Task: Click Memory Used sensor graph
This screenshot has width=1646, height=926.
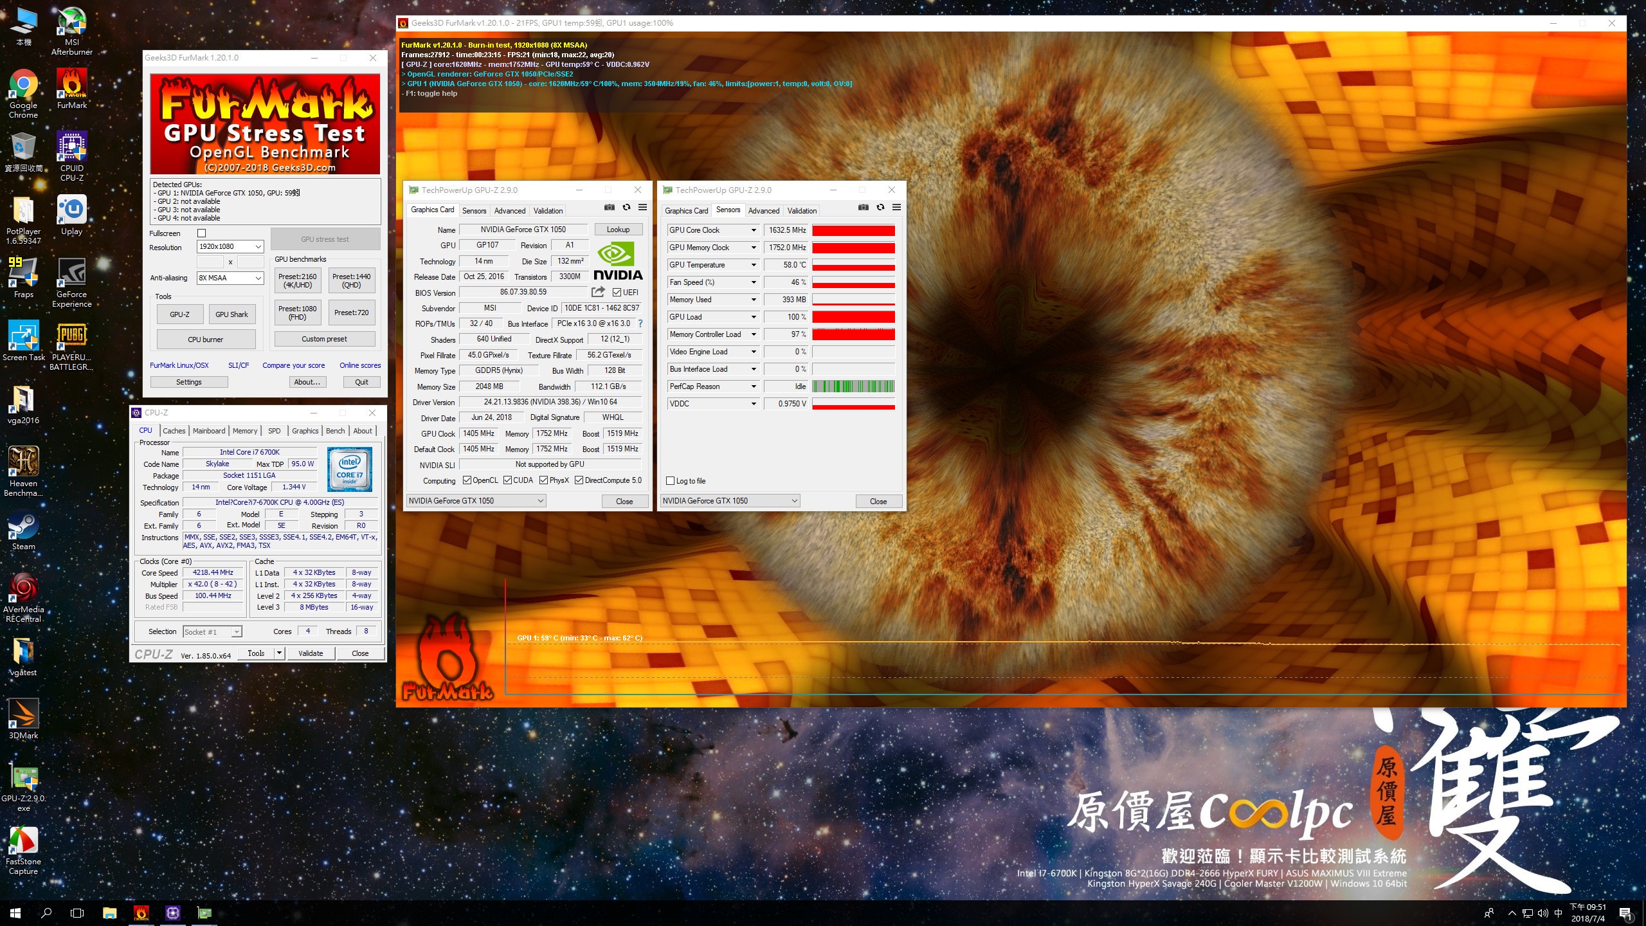Action: pos(853,300)
